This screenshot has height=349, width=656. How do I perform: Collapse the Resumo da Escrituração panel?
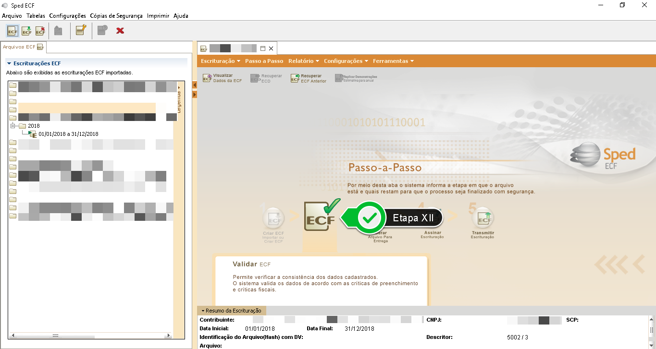[x=203, y=311]
